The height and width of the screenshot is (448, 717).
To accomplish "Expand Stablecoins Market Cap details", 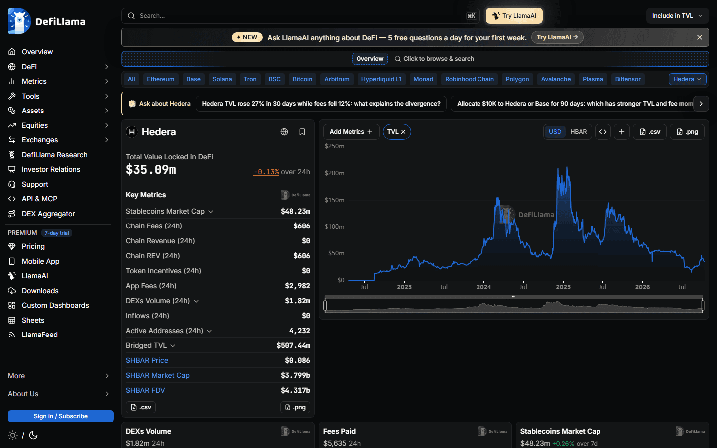I will click(211, 212).
